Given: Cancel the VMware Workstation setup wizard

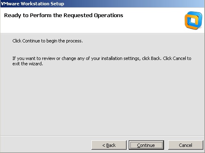Looking at the screenshot, I should tap(185, 145).
